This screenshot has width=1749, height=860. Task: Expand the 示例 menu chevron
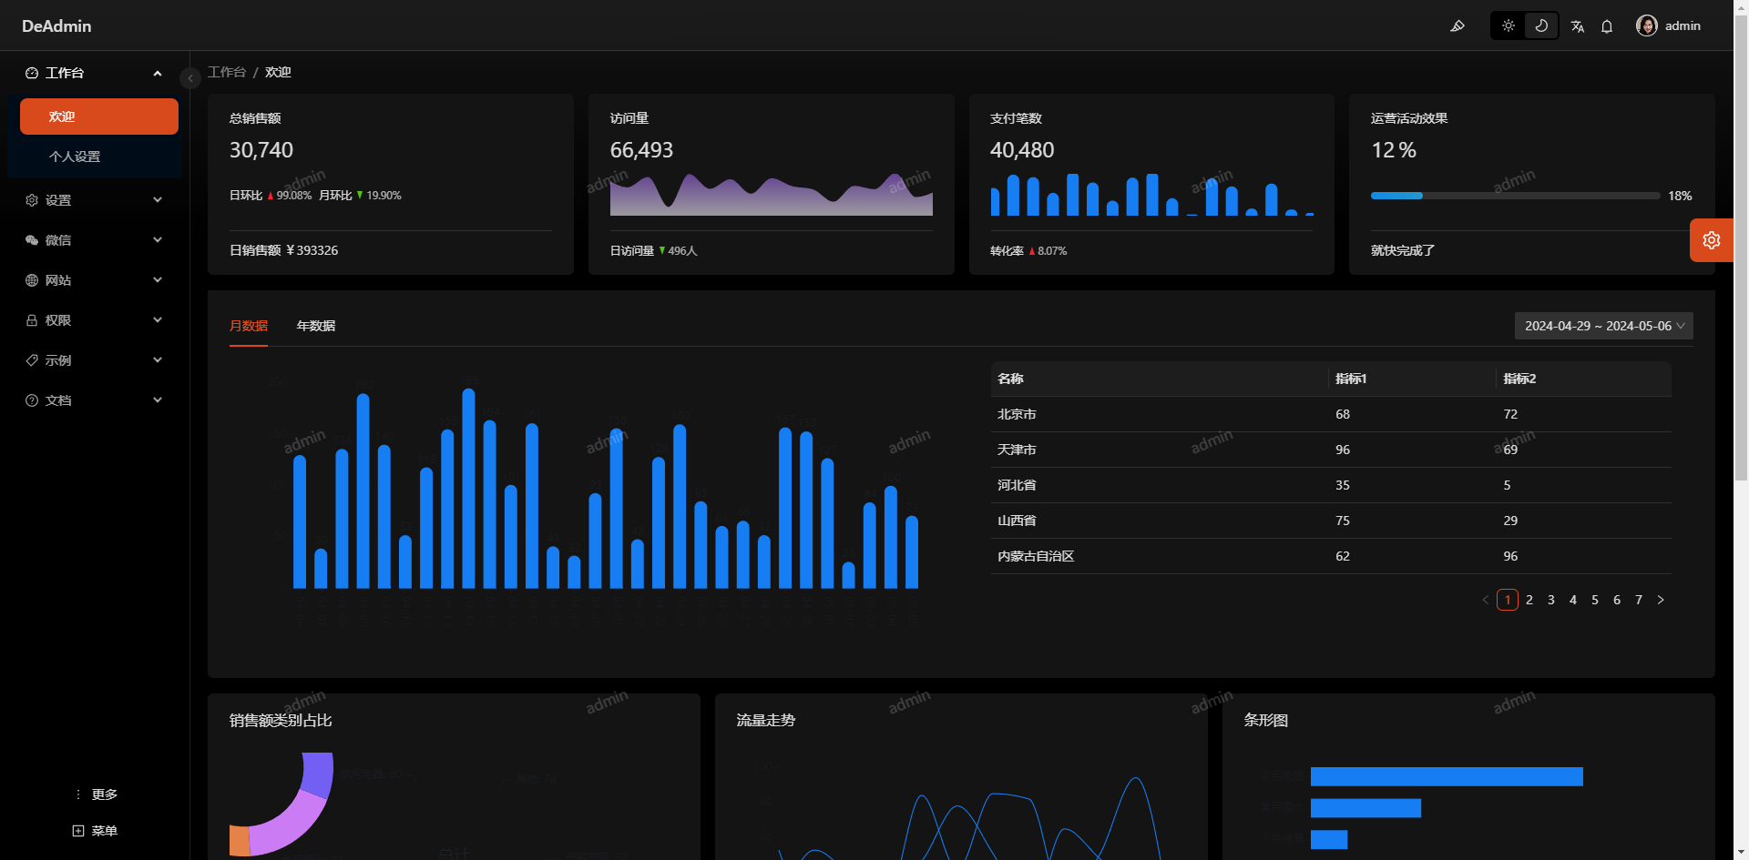tap(158, 360)
